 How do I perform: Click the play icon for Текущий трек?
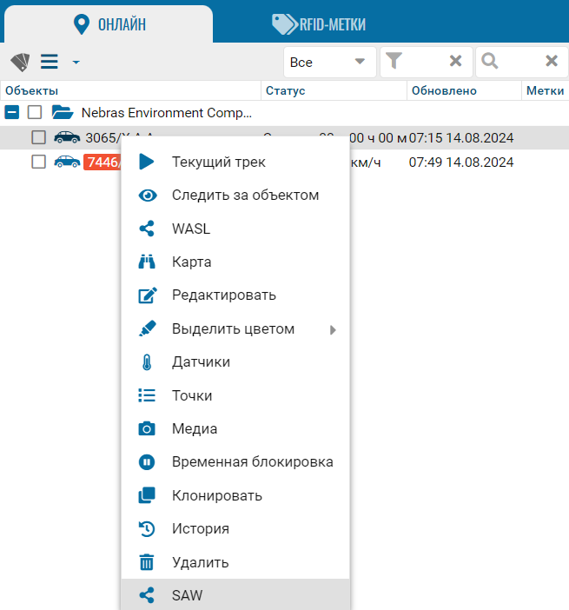coord(147,162)
